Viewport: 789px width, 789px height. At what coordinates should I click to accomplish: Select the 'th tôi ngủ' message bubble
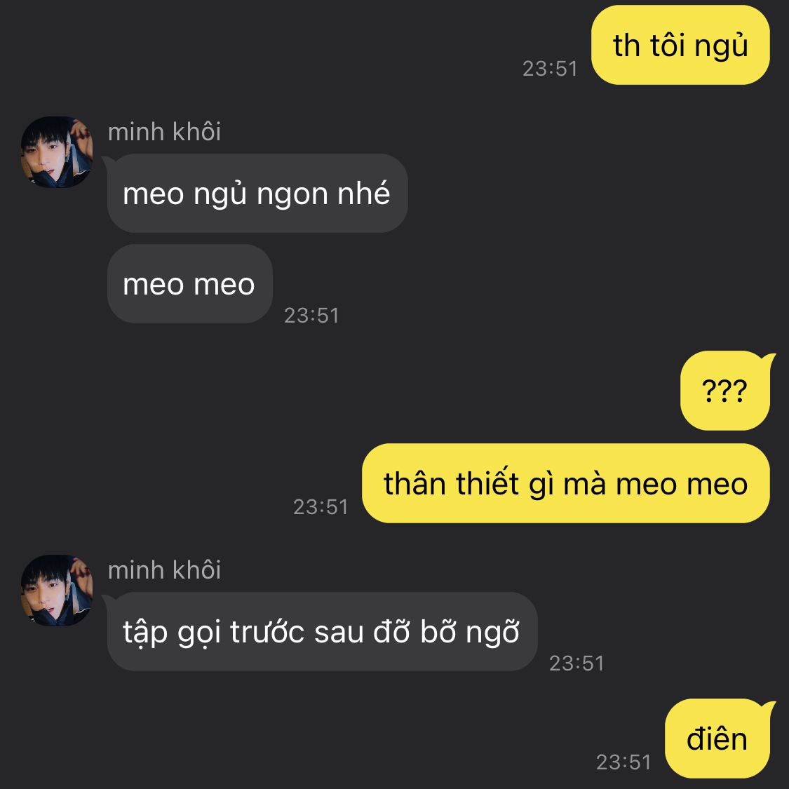pyautogui.click(x=680, y=45)
